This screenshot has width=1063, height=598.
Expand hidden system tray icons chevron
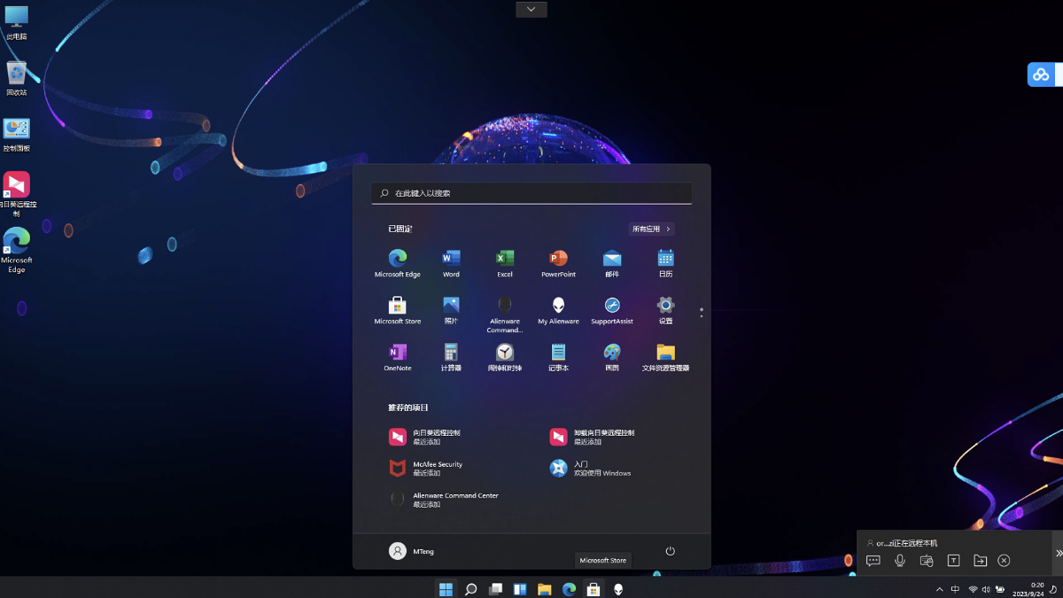point(940,589)
